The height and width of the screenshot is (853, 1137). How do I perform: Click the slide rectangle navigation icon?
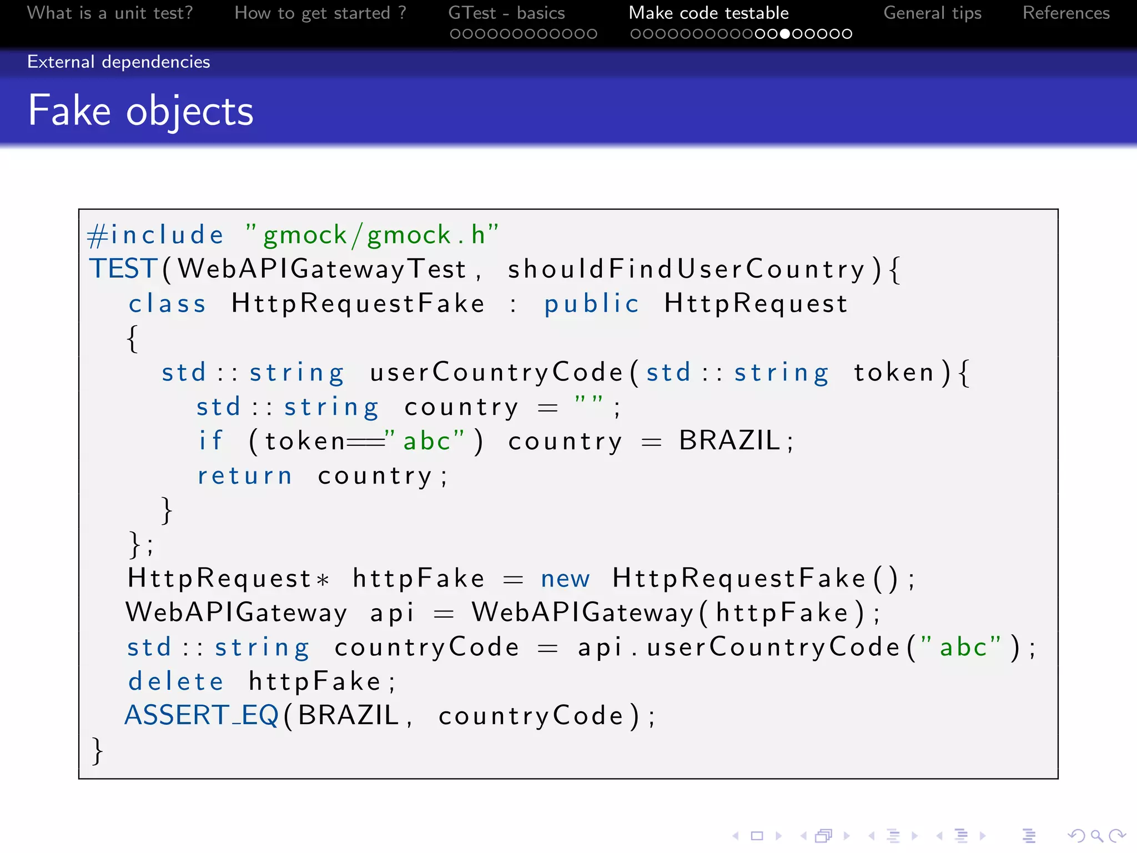click(757, 836)
